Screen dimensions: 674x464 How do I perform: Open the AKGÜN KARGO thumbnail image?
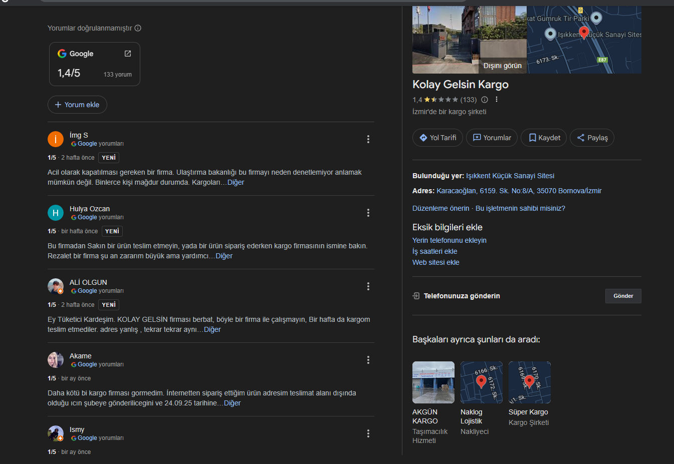(x=433, y=382)
